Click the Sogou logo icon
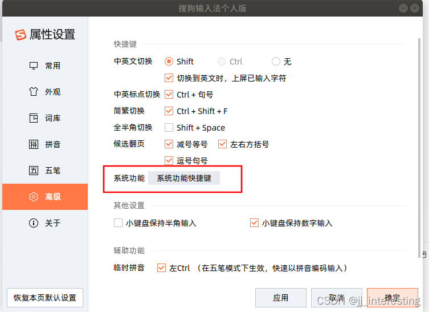This screenshot has height=312, width=429. click(x=21, y=35)
